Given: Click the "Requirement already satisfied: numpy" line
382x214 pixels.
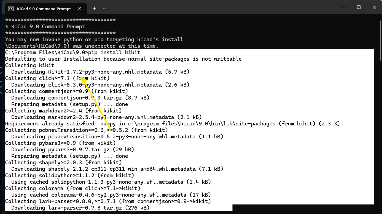Looking at the screenshot, I should (x=172, y=124).
